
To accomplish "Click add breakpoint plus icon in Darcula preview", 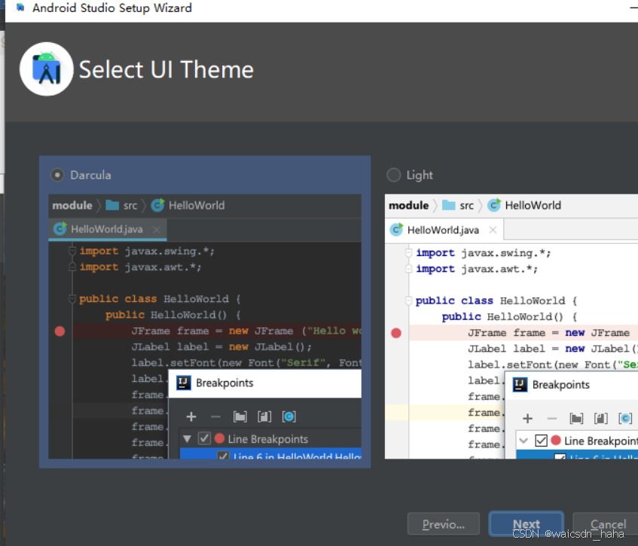I will point(191,416).
